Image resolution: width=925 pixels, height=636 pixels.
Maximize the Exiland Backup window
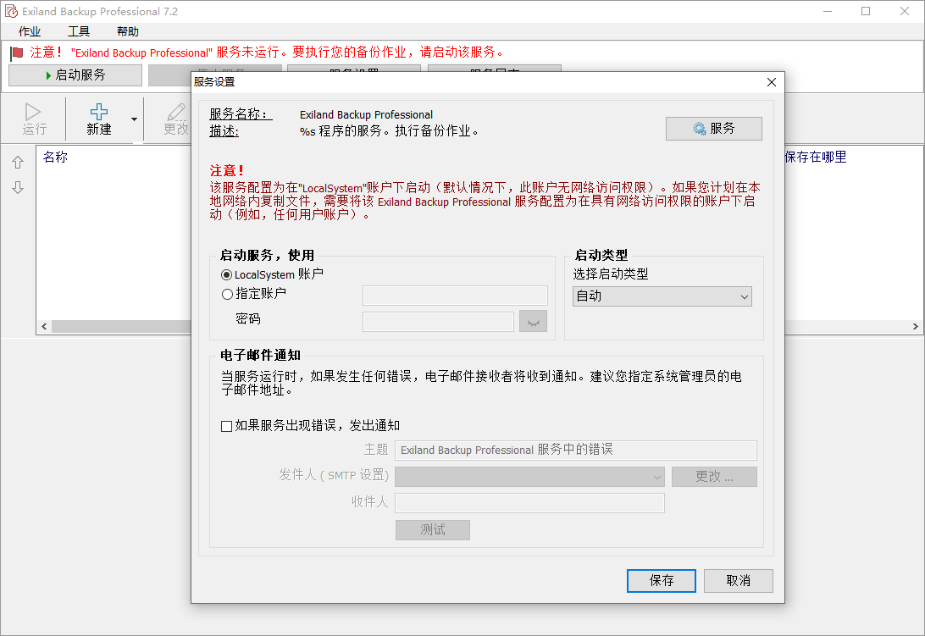click(866, 11)
